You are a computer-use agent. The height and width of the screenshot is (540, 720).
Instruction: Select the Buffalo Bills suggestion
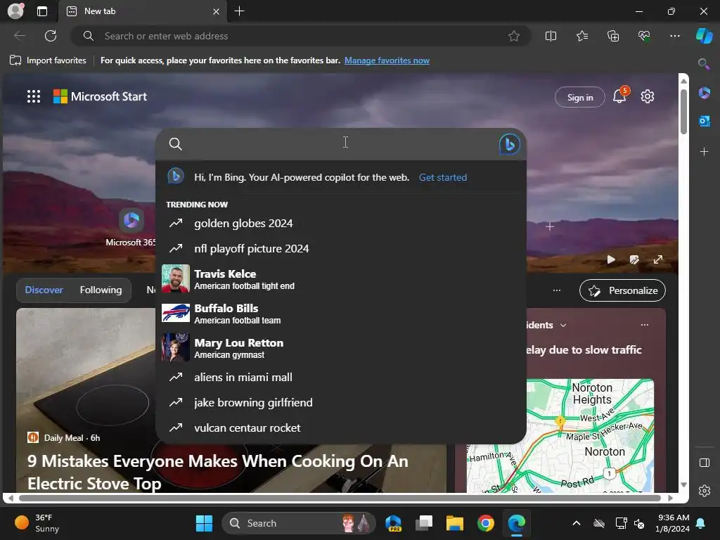340,313
